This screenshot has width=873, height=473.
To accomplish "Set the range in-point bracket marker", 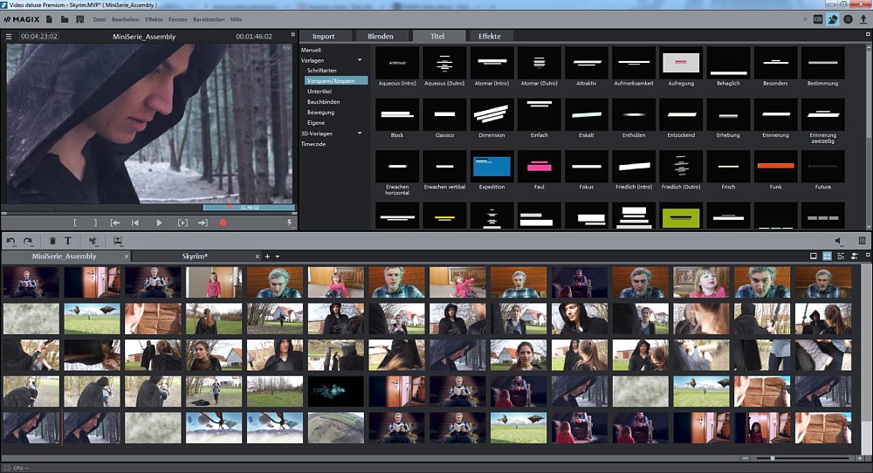I will [76, 223].
